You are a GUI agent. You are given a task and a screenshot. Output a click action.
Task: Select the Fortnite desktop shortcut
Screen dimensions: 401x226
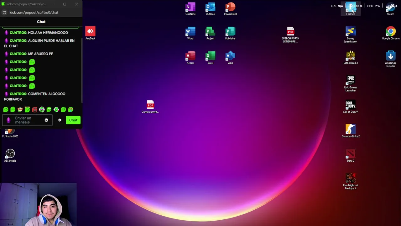[x=351, y=9]
